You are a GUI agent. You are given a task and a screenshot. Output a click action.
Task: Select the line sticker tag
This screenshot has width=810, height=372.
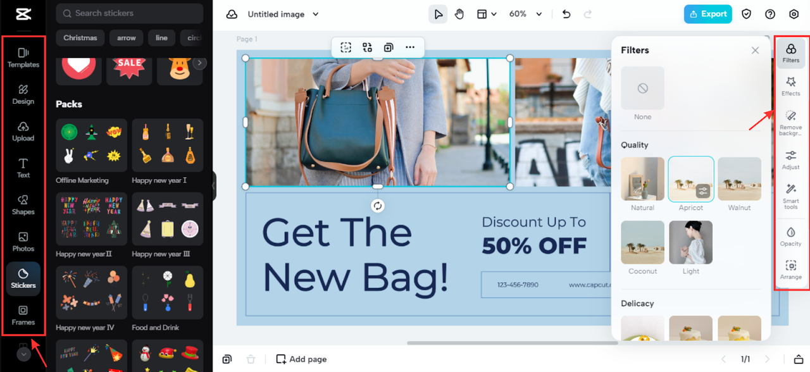(162, 38)
